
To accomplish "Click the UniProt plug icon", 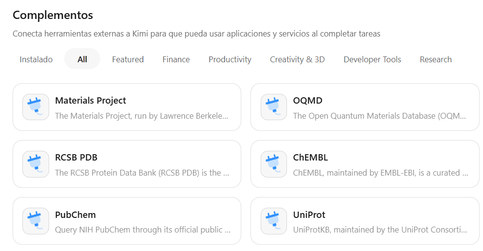I will [274, 221].
